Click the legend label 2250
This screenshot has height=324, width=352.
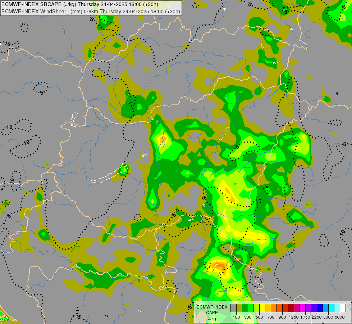coord(316,317)
